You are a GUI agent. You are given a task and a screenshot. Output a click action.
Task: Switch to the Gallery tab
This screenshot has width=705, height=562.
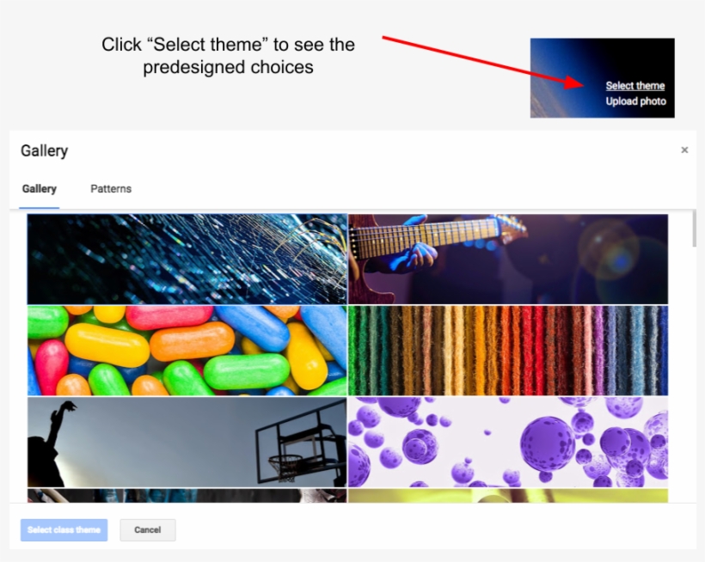point(39,189)
